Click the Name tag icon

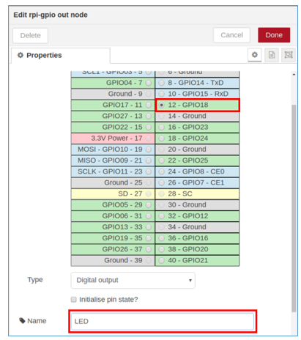click(x=22, y=320)
